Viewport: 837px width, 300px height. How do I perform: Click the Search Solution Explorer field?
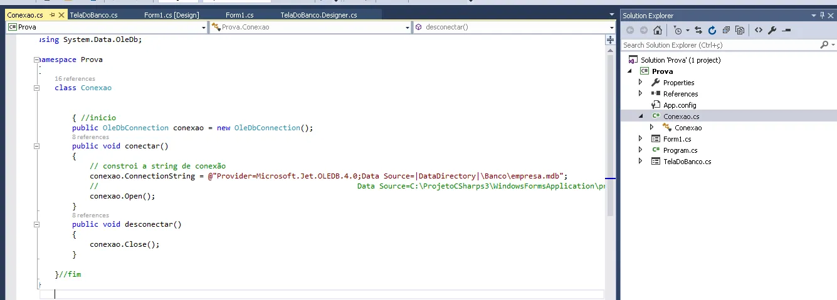coord(718,45)
